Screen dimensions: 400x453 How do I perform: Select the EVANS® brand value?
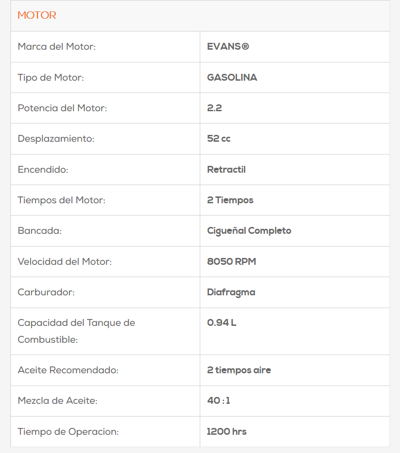coord(228,46)
